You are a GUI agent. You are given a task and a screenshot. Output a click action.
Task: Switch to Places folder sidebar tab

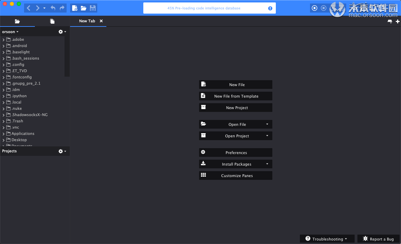pyautogui.click(x=17, y=21)
